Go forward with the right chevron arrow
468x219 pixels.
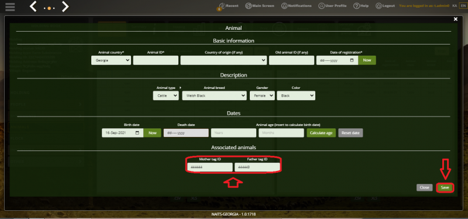[65, 6]
